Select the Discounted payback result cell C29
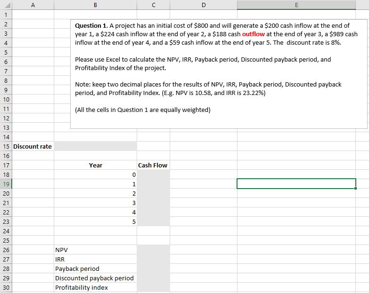The height and width of the screenshot is (293, 369). coord(154,278)
